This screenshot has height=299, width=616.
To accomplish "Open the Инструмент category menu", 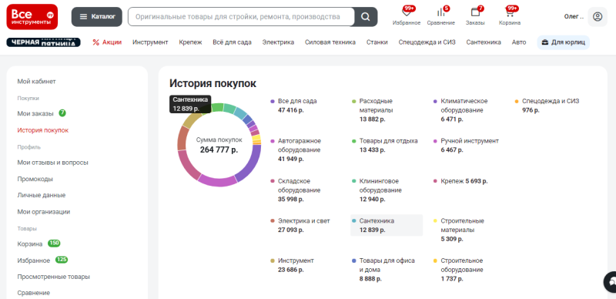I will click(x=150, y=42).
